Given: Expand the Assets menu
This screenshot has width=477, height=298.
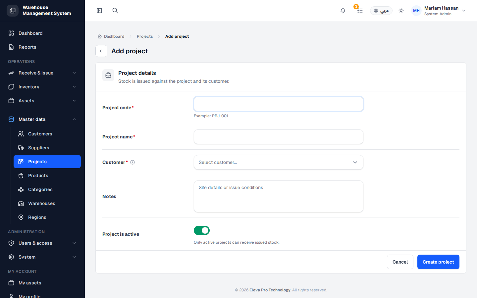Looking at the screenshot, I should coord(42,101).
